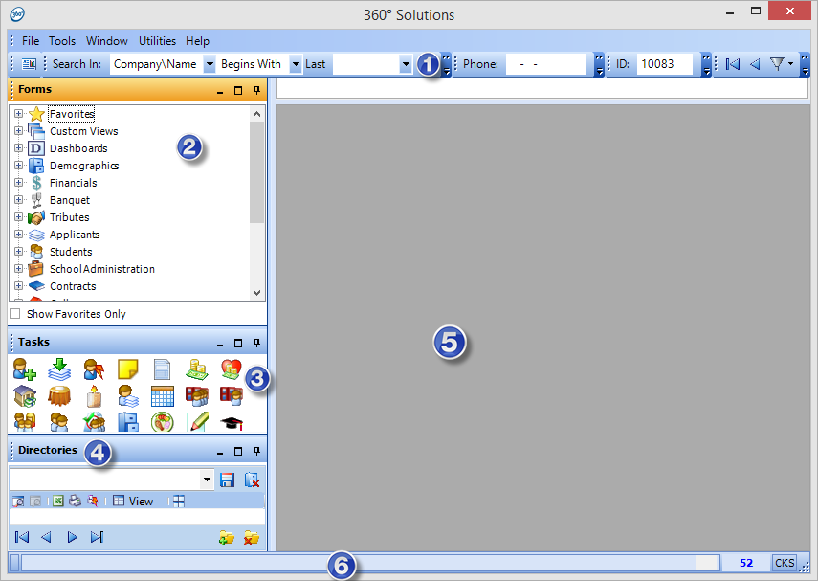Go to previous record in top toolbar
Viewport: 818px width, 581px height.
pos(755,64)
